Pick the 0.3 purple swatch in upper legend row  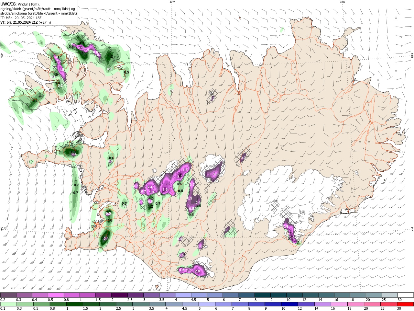point(24,295)
